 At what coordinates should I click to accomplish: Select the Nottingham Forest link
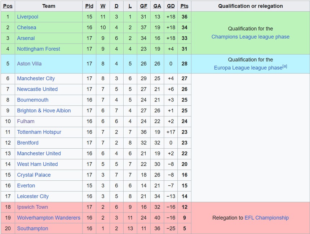click(x=39, y=49)
